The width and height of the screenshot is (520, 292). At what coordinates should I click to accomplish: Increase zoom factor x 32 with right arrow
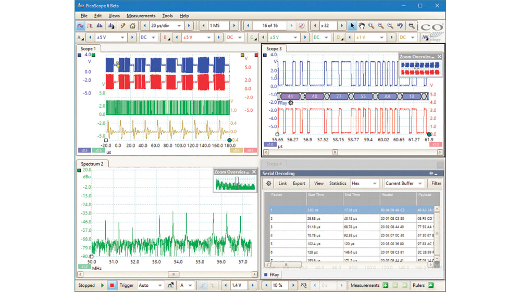342,25
